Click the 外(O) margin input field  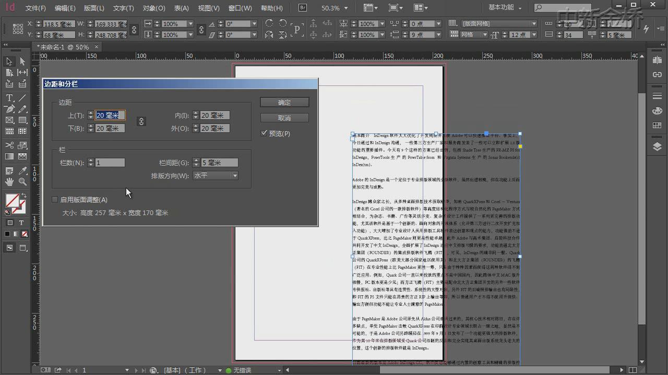tap(215, 129)
